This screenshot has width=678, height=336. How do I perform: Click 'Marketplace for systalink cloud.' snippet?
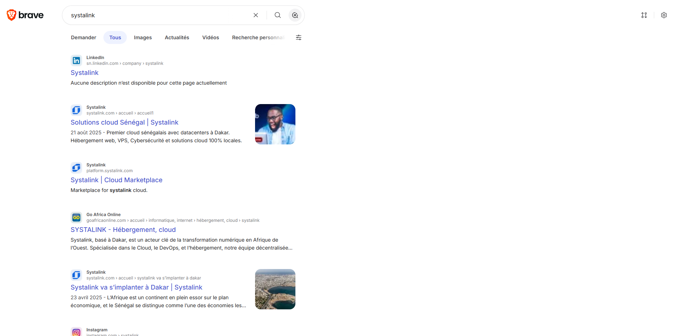[109, 190]
